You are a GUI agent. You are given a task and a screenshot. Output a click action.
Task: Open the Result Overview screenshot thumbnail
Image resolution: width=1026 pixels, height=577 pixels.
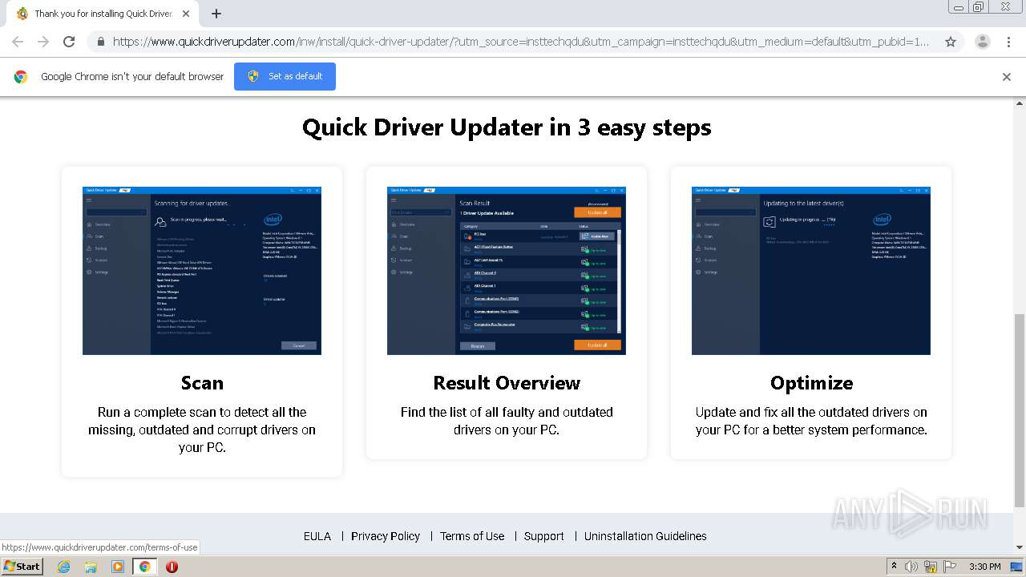507,271
